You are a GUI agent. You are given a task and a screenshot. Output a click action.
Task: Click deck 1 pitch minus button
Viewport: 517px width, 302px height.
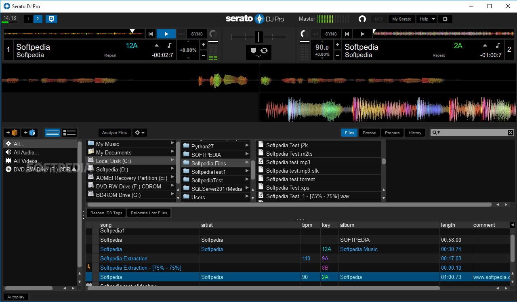204,55
